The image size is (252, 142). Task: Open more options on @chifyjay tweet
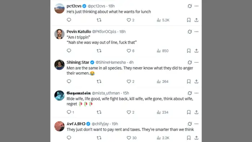[197, 124]
